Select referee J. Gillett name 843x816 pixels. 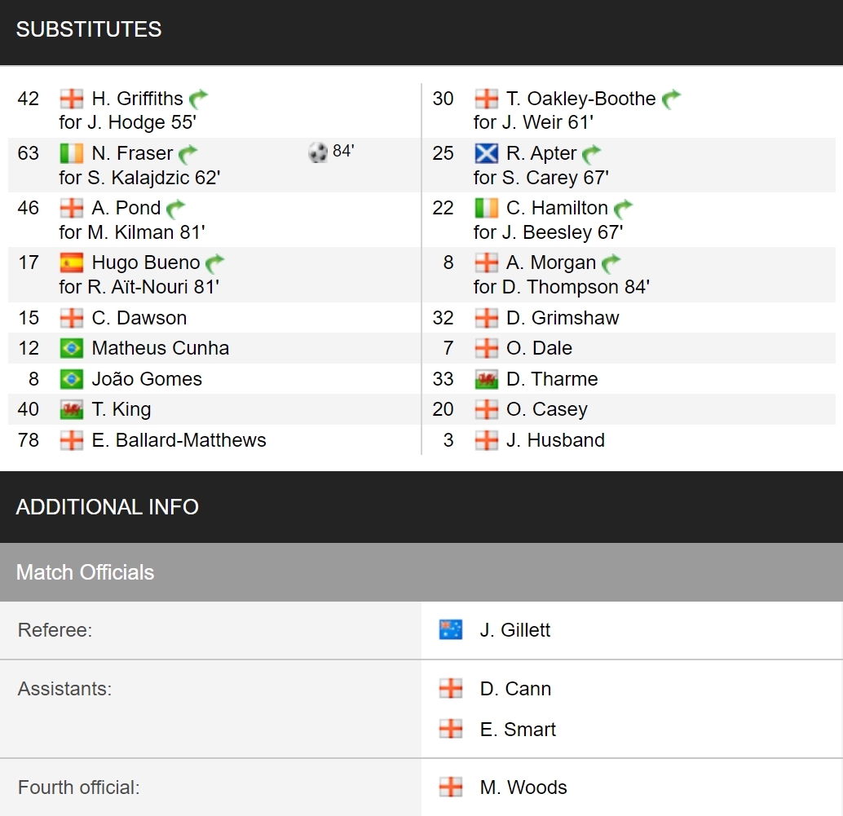(x=515, y=629)
